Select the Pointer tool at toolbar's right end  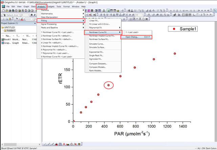tap(215, 11)
